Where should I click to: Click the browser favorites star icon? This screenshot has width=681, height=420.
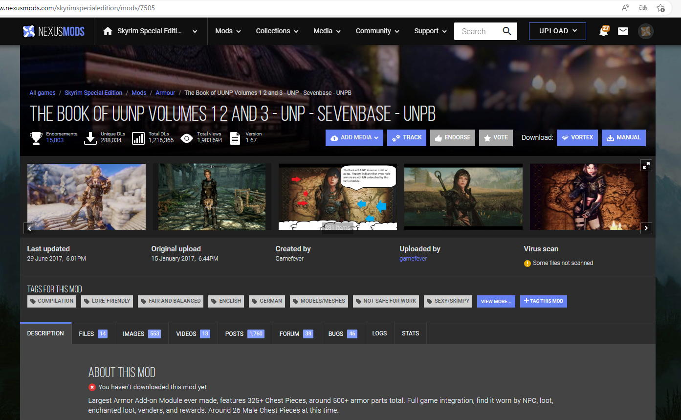(x=660, y=8)
